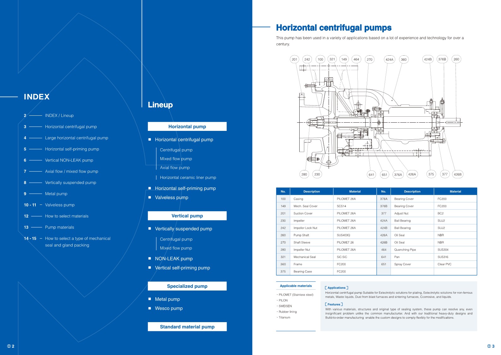Select 'Wesco pump' in lineup
501x355 pixels.
[169, 309]
